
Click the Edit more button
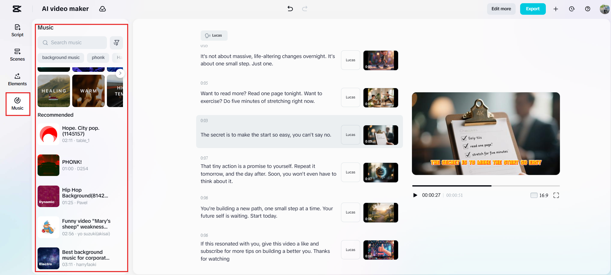[501, 9]
